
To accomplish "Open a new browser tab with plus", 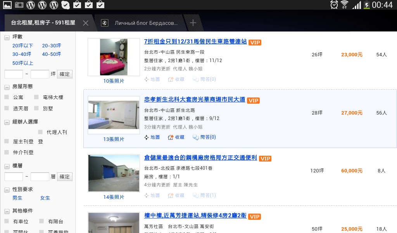I will tap(193, 23).
